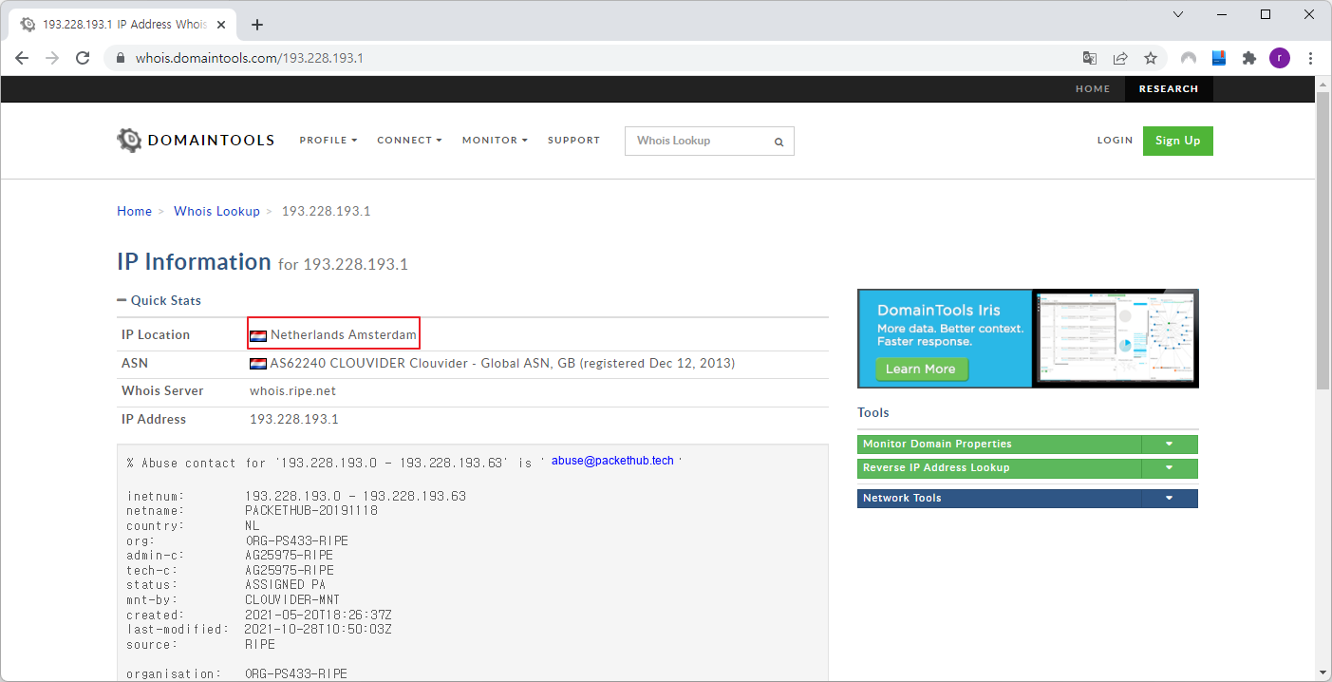Open the Chrome three-dot menu

(x=1311, y=58)
